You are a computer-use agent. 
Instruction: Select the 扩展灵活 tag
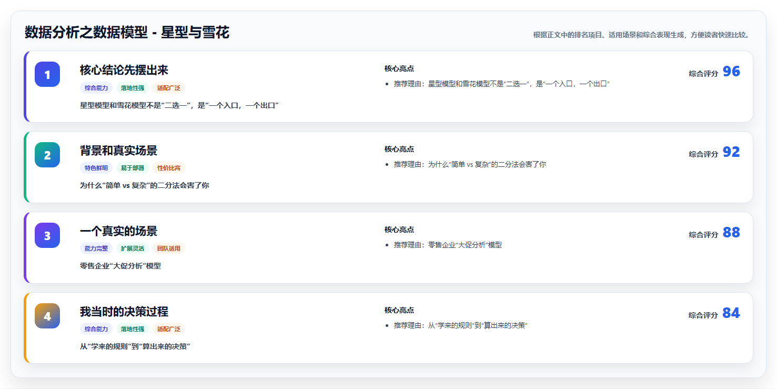(133, 249)
